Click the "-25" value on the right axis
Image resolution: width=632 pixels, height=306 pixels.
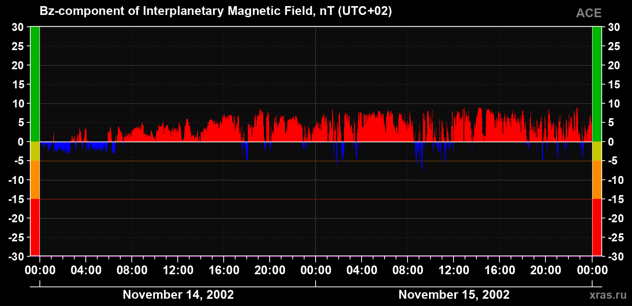(x=616, y=238)
